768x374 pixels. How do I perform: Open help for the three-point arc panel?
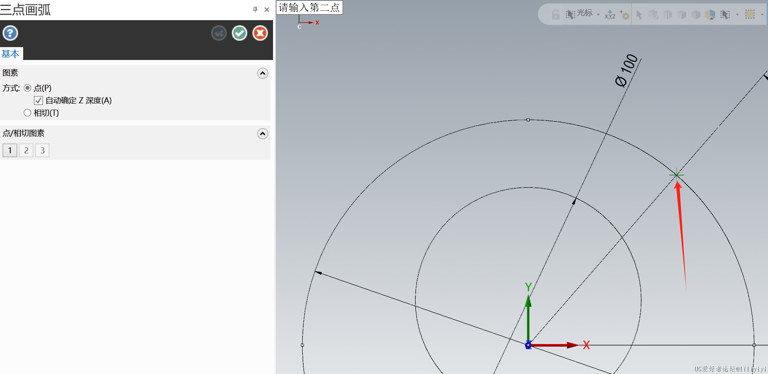point(10,33)
